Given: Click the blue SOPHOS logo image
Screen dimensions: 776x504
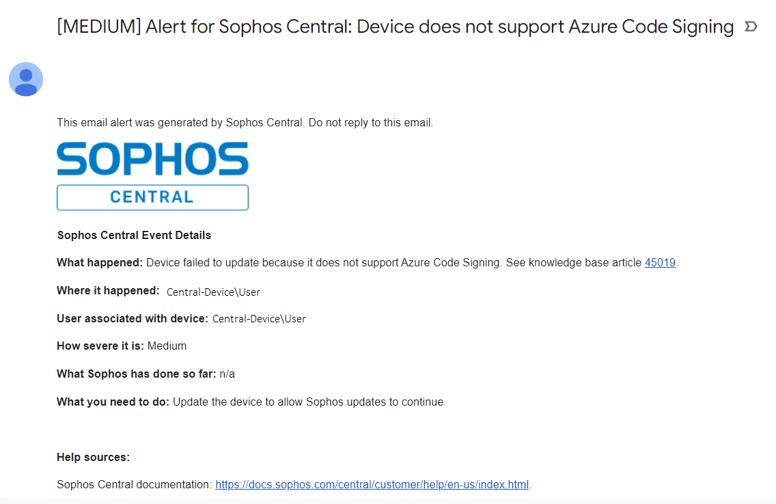Looking at the screenshot, I should [152, 159].
